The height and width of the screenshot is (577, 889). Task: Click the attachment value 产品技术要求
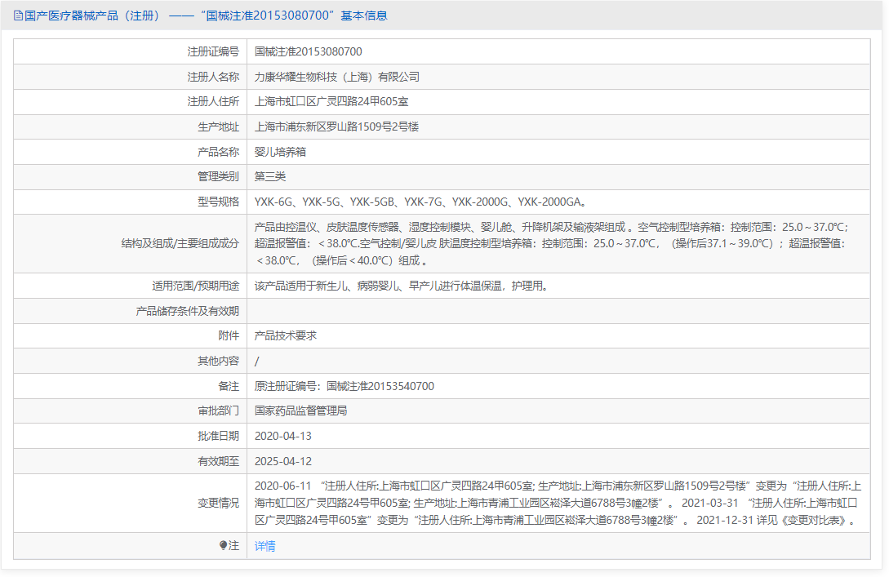[285, 335]
